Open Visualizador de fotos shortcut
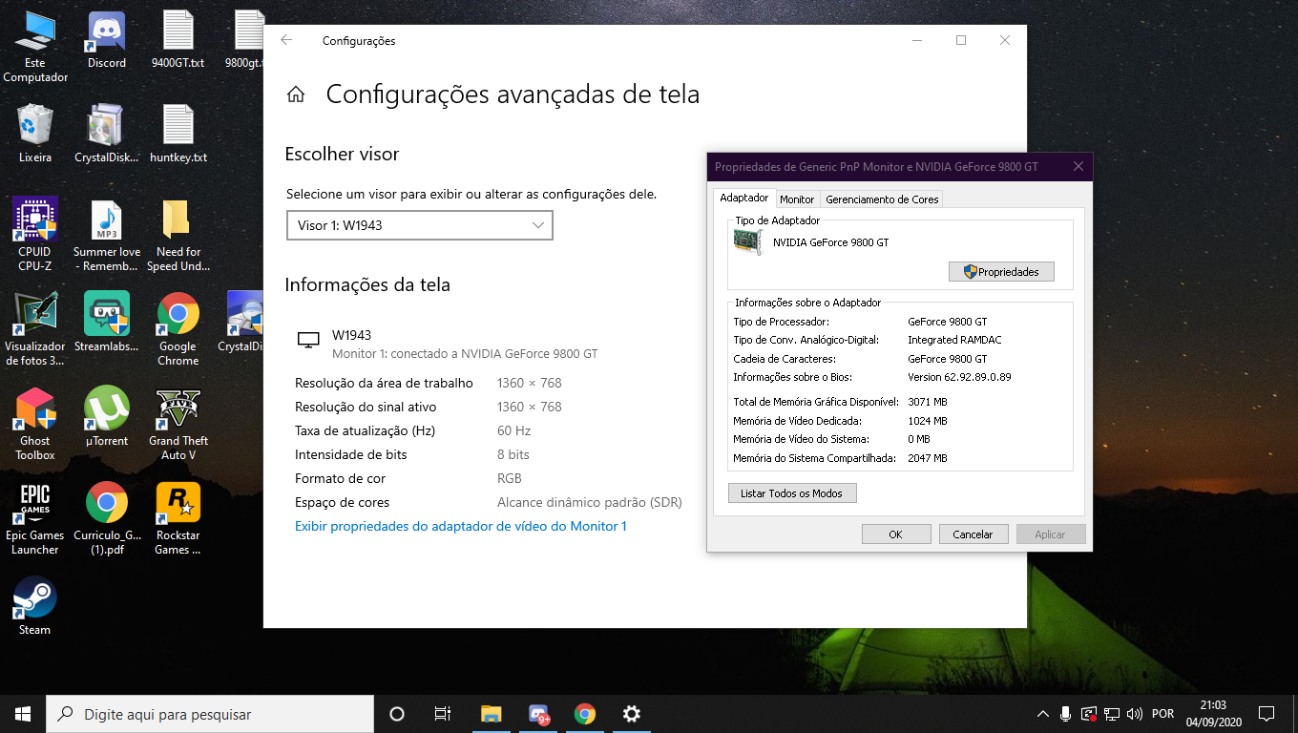 click(x=35, y=329)
